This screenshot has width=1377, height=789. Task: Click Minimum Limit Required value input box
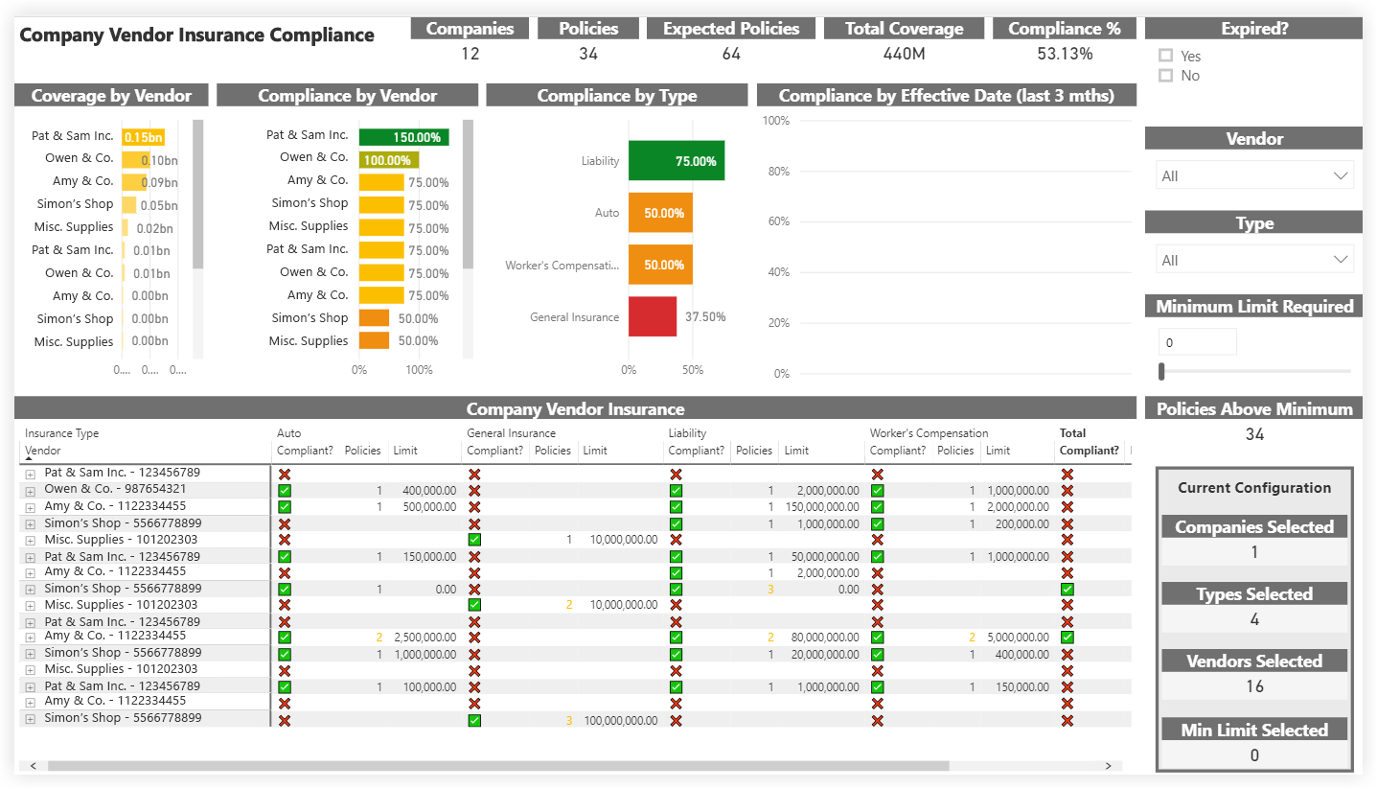[x=1197, y=342]
